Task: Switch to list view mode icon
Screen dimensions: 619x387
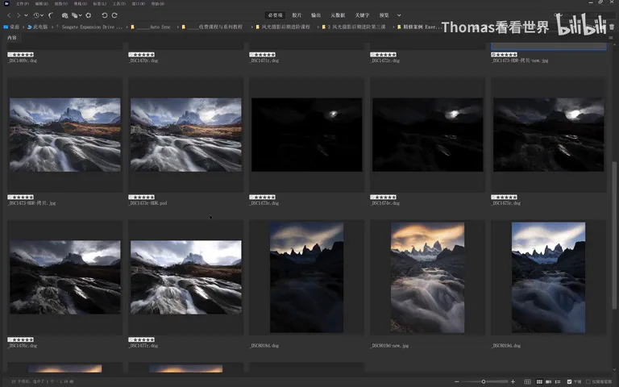Action: [x=558, y=381]
